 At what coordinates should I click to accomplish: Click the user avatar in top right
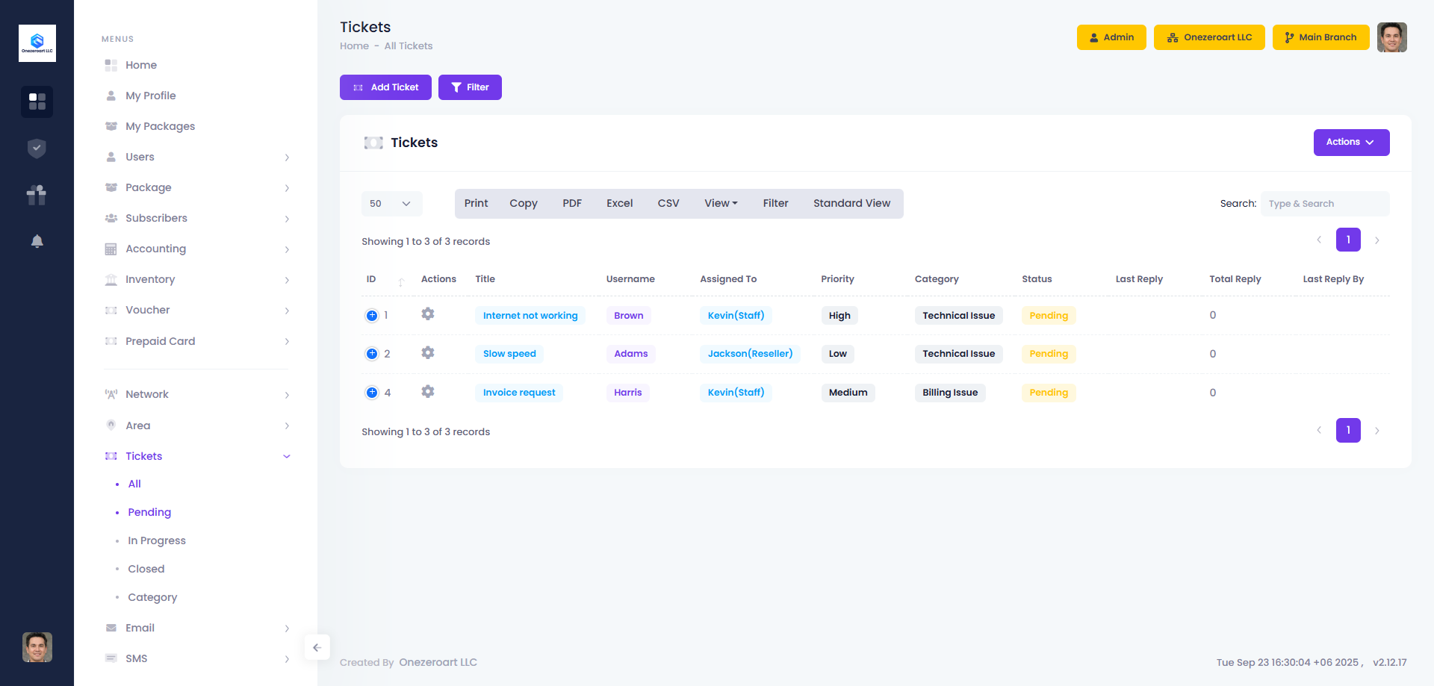coord(1391,37)
